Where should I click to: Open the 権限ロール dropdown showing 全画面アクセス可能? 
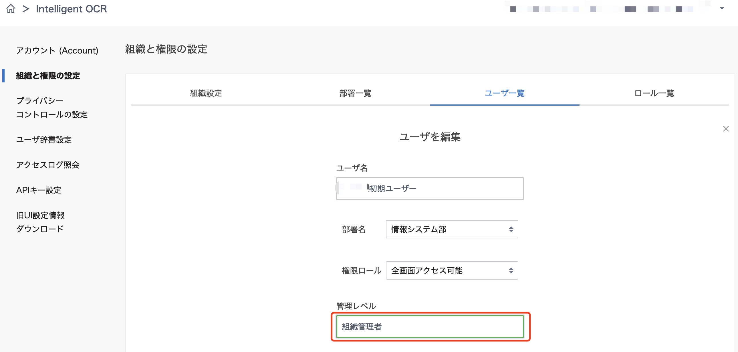[451, 270]
